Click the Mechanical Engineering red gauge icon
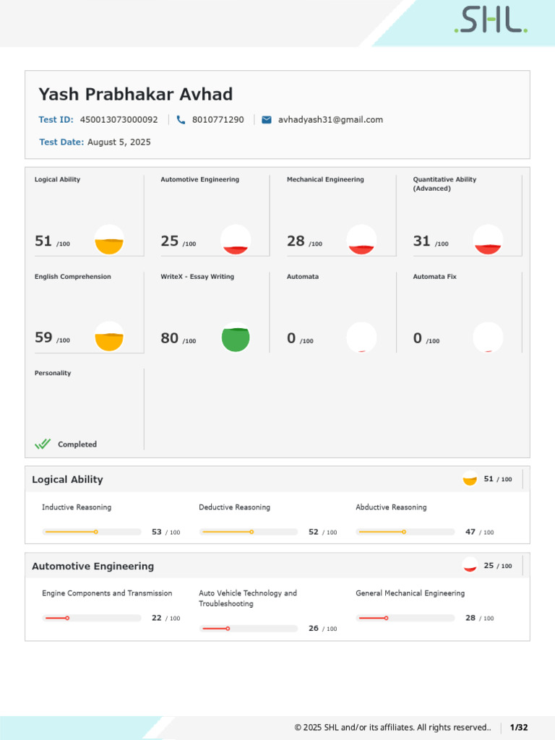 (361, 240)
